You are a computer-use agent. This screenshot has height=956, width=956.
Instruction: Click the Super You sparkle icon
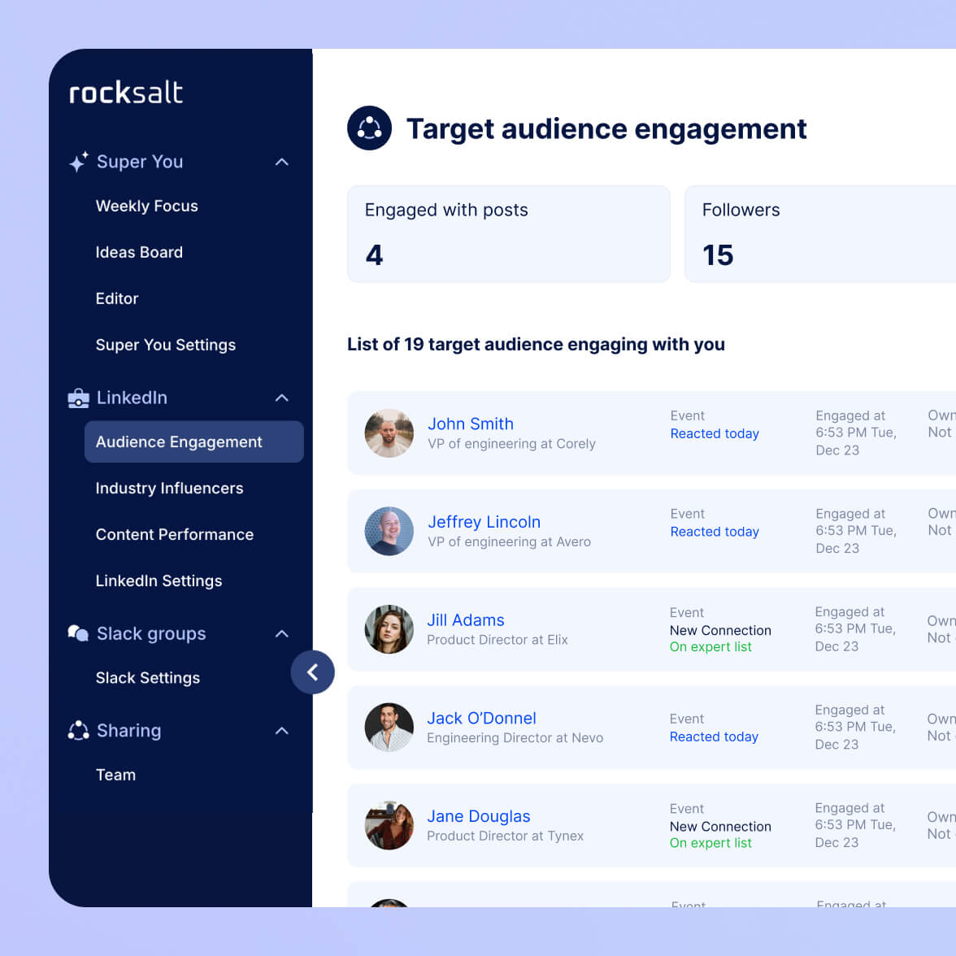click(x=78, y=163)
